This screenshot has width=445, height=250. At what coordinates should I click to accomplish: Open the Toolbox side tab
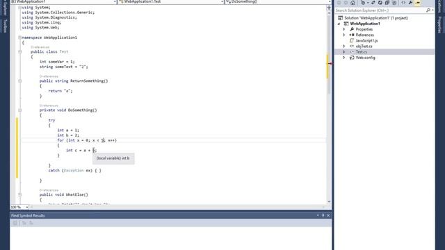tap(5, 26)
